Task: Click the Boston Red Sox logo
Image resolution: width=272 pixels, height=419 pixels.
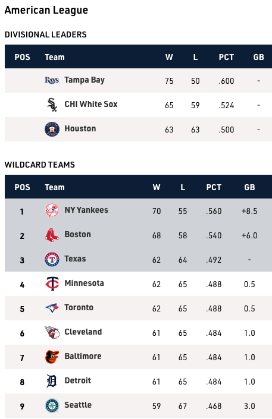Action: coord(52,235)
